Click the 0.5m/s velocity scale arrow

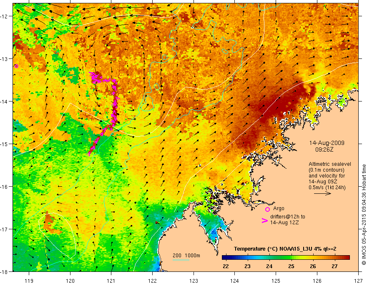(x=322, y=193)
